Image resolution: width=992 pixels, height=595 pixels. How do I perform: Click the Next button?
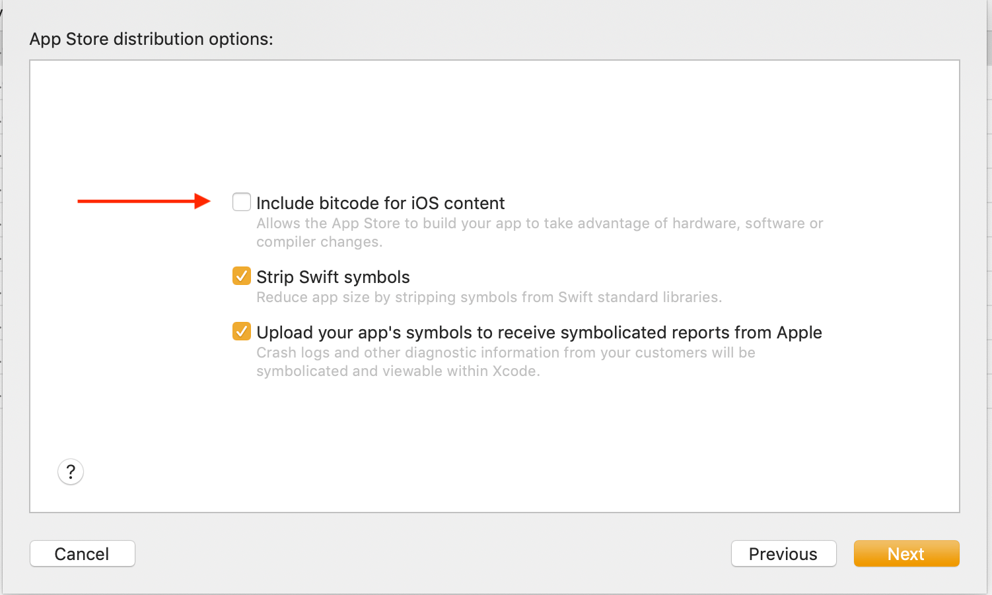906,553
